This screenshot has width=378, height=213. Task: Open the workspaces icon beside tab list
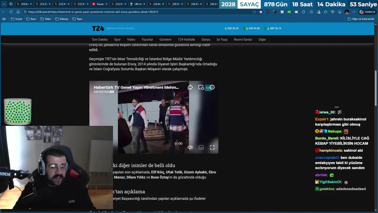point(11,4)
